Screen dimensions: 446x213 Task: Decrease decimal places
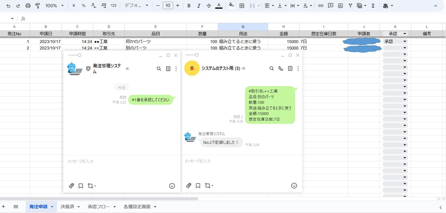tap(94, 6)
